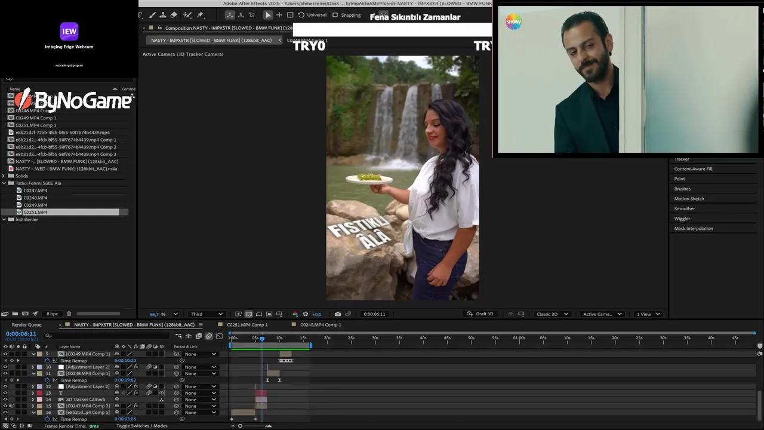764x430 pixels.
Task: Take a snapshot with camera icon
Action: pos(338,314)
